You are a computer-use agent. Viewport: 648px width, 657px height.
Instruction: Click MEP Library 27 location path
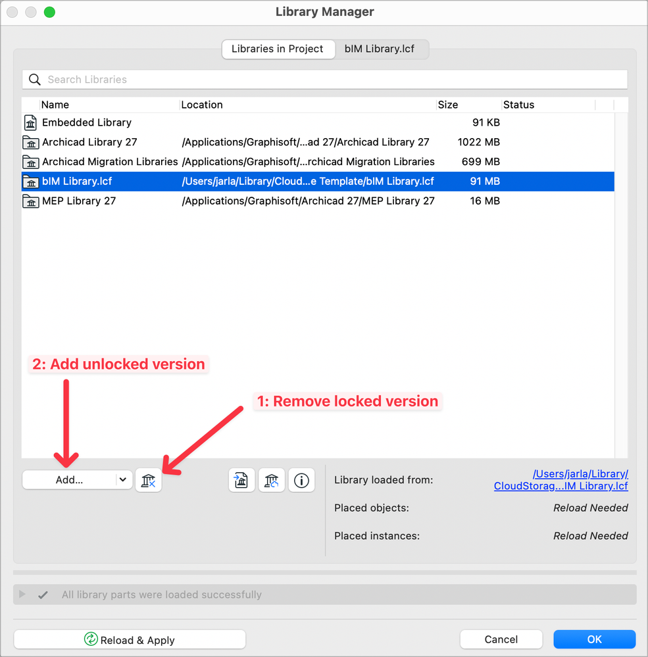click(x=308, y=201)
